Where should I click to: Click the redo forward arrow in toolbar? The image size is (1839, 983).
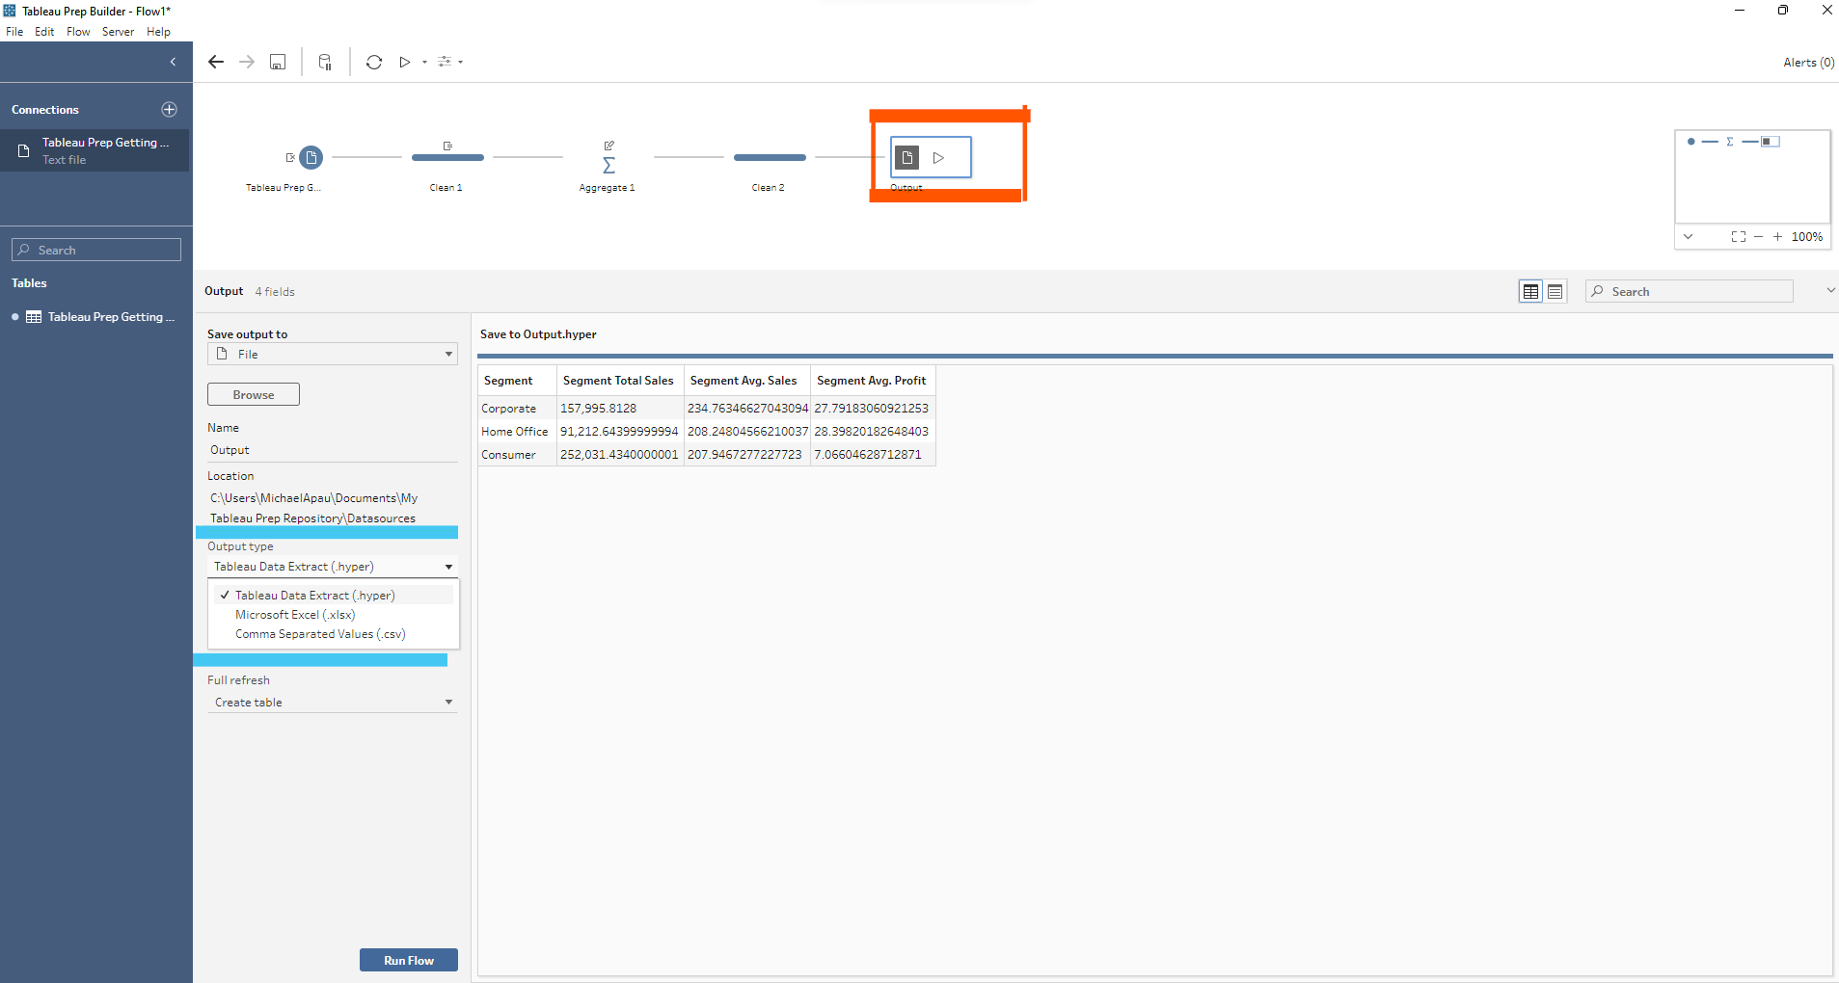247,62
